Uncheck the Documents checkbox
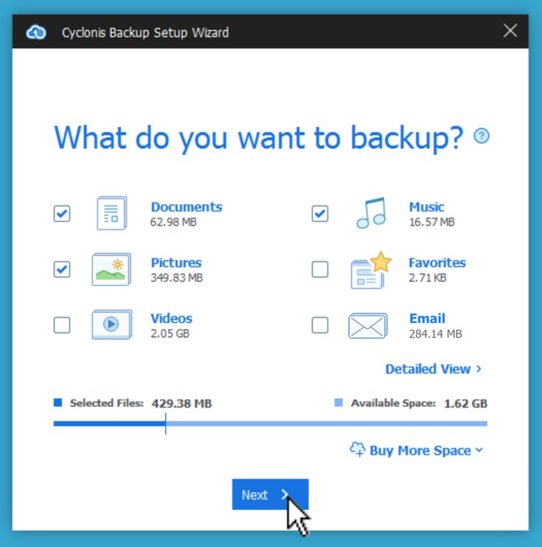This screenshot has width=542, height=547. (62, 214)
